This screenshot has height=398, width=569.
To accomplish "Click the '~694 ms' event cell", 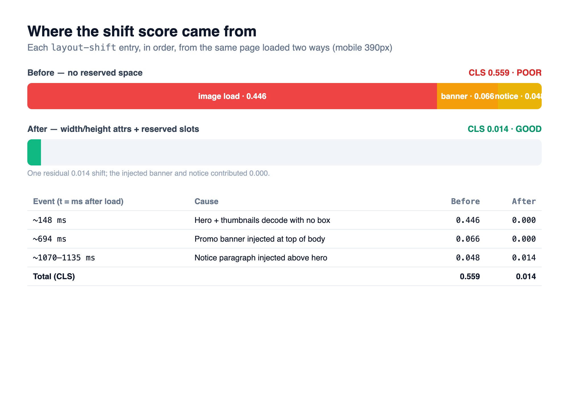I will [50, 239].
